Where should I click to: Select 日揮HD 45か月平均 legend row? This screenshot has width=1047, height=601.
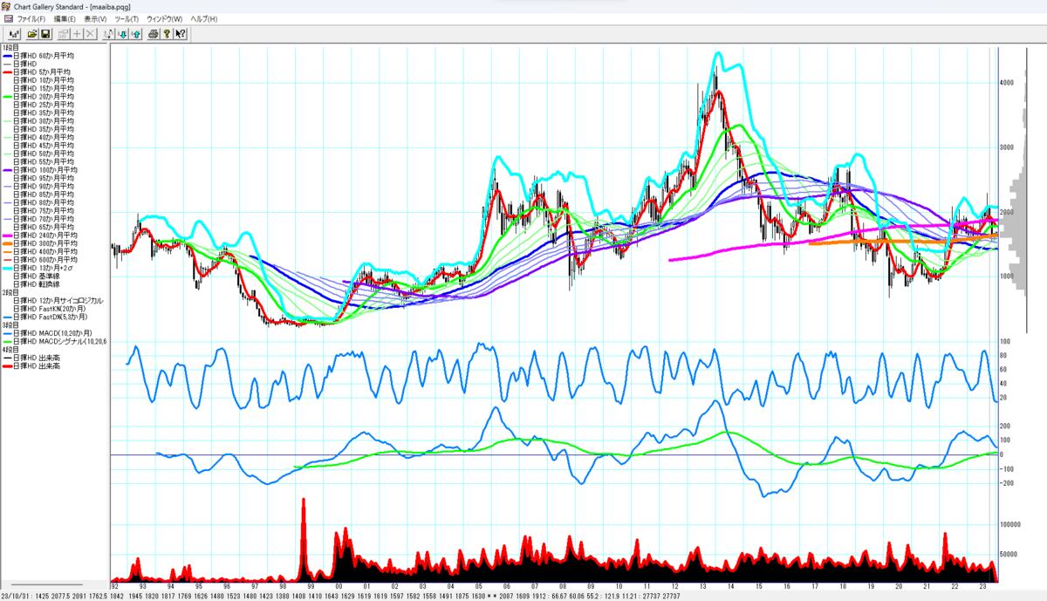(44, 146)
